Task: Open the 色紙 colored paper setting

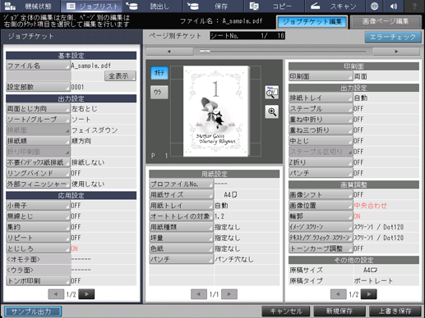Action: tap(181, 248)
